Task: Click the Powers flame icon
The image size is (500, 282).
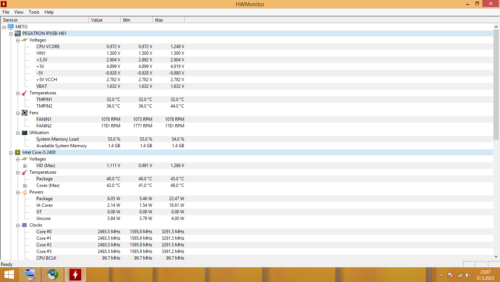Action: point(25,192)
